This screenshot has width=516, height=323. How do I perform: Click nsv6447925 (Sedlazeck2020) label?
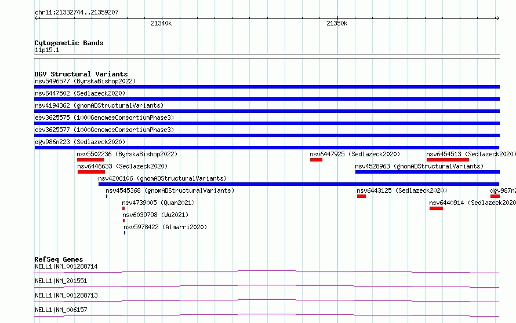coord(355,154)
